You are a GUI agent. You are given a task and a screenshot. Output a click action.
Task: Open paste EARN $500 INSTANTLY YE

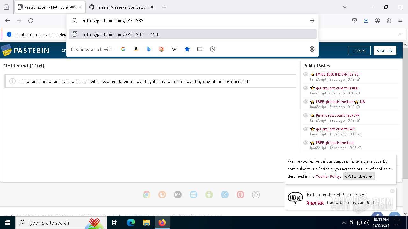[x=337, y=74]
